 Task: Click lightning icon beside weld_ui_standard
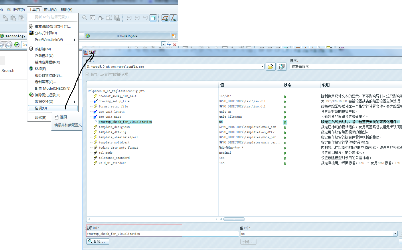[96, 163]
